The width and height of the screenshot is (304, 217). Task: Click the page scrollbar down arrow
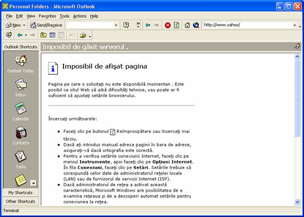297,202
